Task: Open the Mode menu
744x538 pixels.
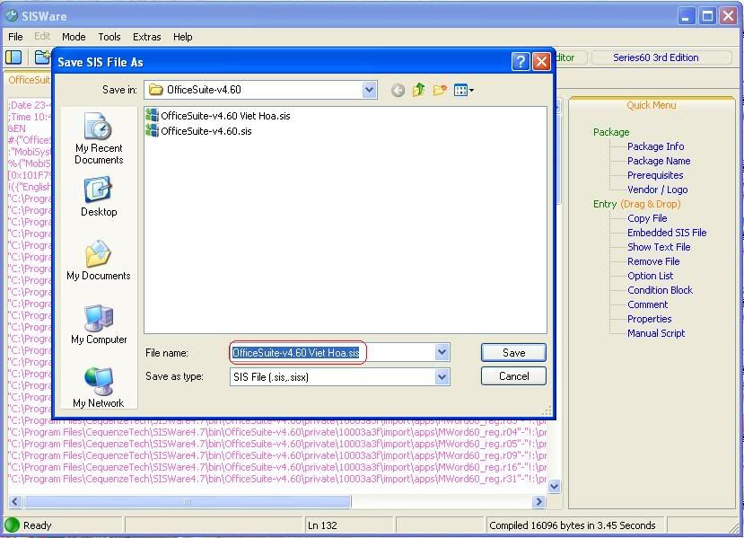Action: click(74, 37)
